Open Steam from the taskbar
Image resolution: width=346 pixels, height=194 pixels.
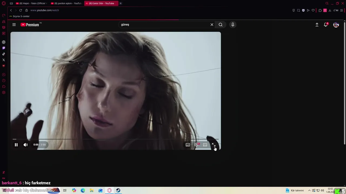(x=118, y=190)
